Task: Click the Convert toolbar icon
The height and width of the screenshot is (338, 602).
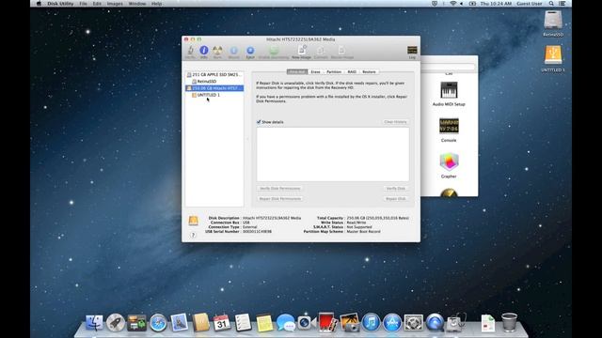Action: click(x=321, y=52)
